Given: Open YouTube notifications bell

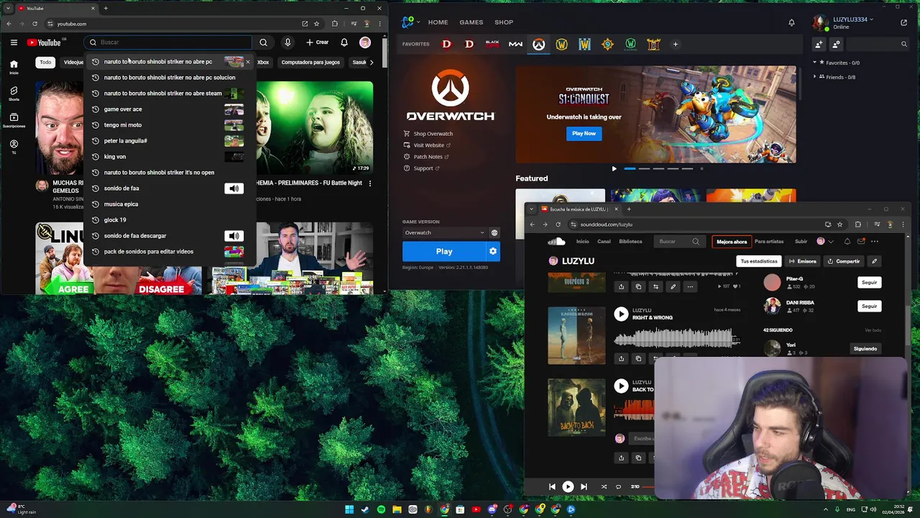Looking at the screenshot, I should (x=344, y=42).
